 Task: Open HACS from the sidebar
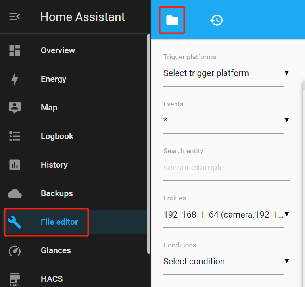coord(74,279)
